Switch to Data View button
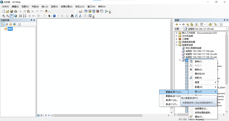This screenshot has width=229, height=121. tap(38, 115)
